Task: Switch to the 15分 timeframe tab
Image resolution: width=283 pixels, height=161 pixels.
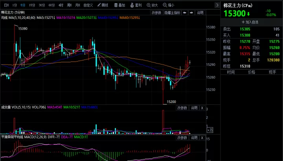Action: coord(32,5)
